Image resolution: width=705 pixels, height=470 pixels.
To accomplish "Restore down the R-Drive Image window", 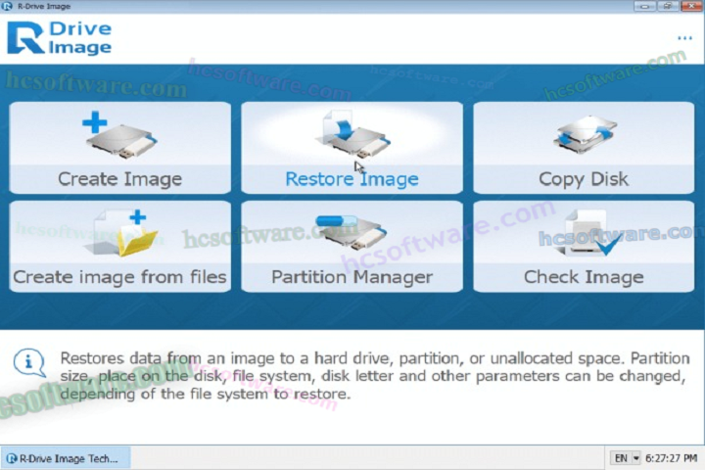I will click(x=668, y=6).
